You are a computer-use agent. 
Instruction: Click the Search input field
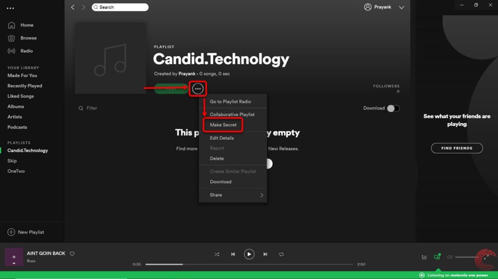[x=120, y=7]
